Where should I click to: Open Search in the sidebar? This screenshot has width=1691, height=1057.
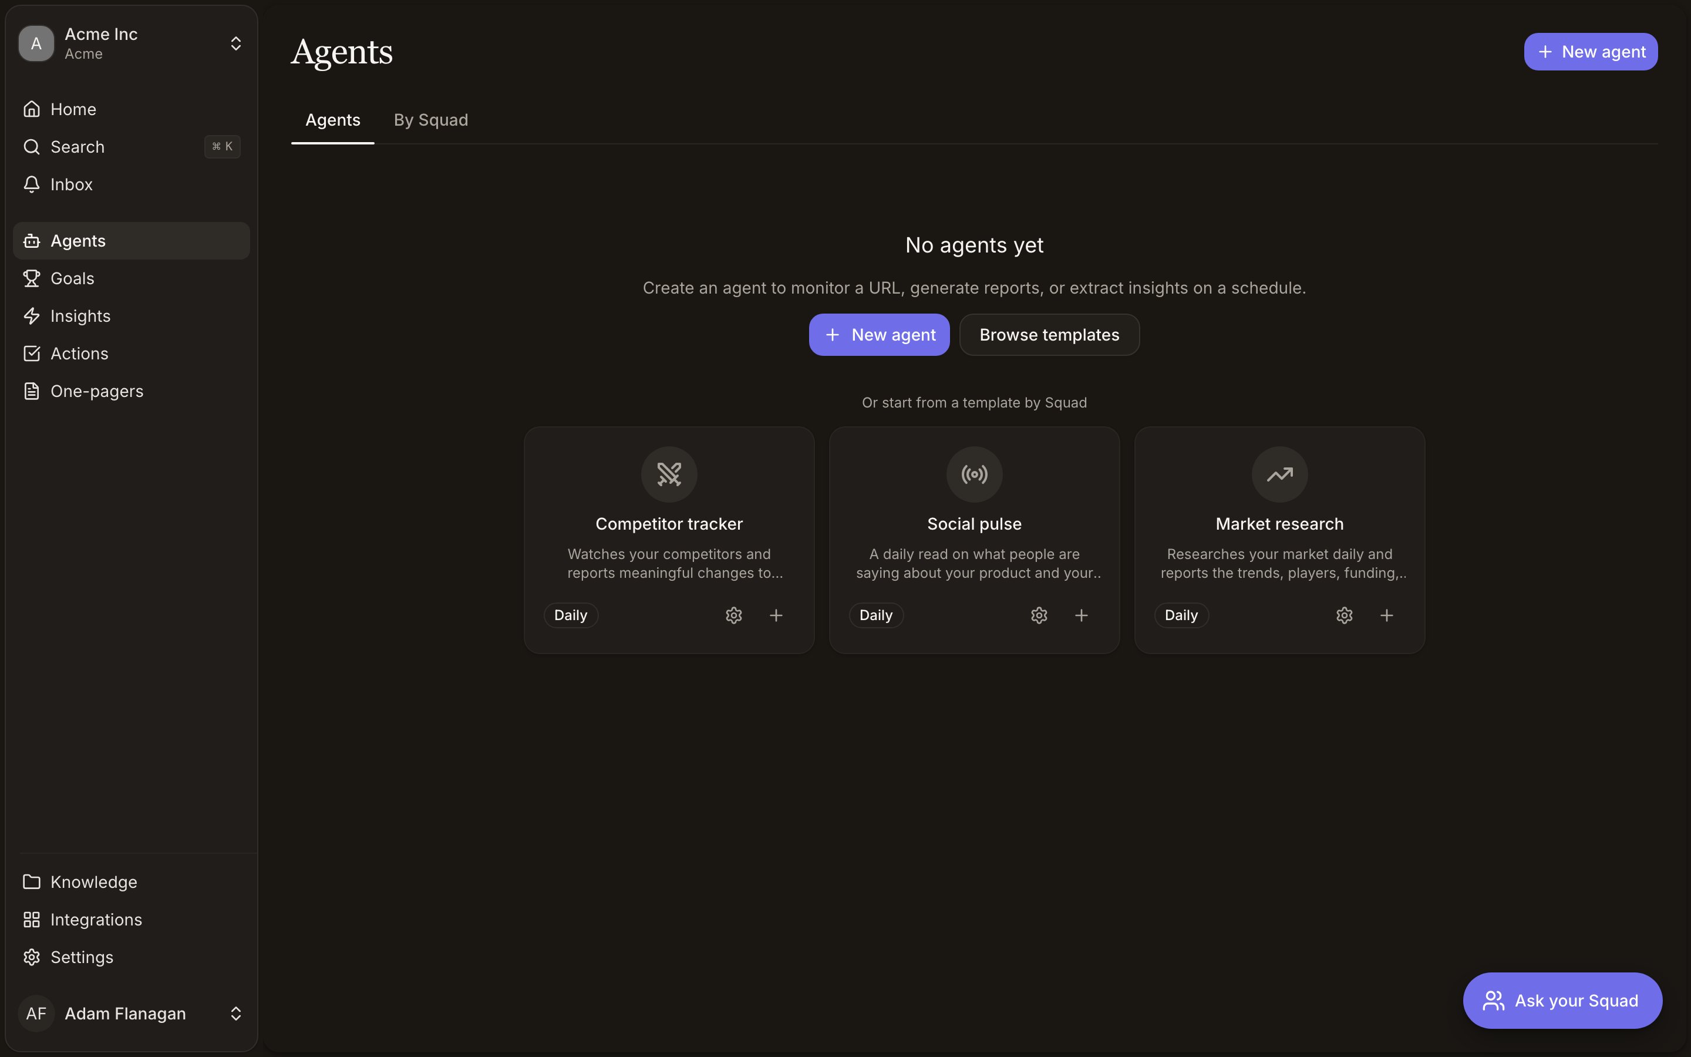click(x=132, y=147)
